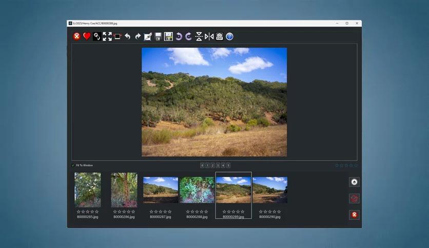The image size is (429, 248).
Task: Rotate image counterclockwise
Action: (179, 36)
